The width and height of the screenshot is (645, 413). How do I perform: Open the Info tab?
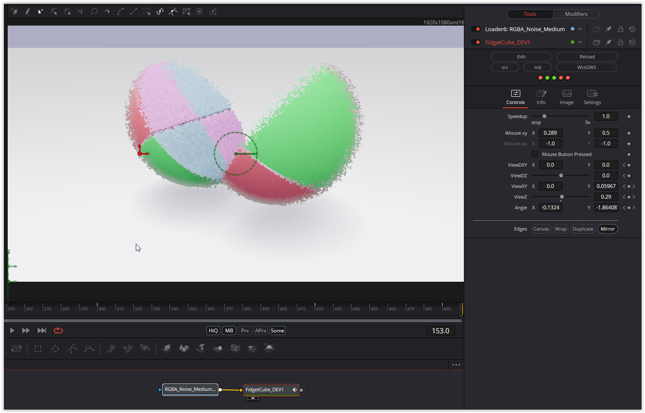tap(541, 97)
